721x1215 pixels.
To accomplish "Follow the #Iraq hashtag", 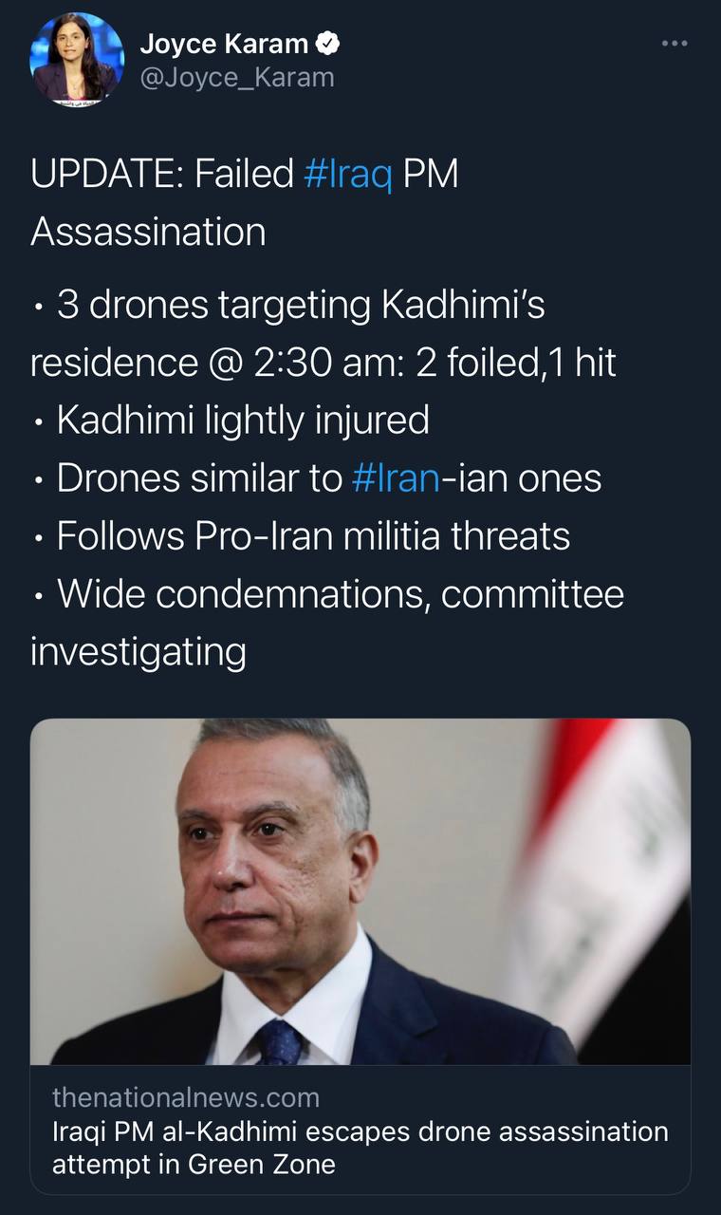I will (348, 175).
